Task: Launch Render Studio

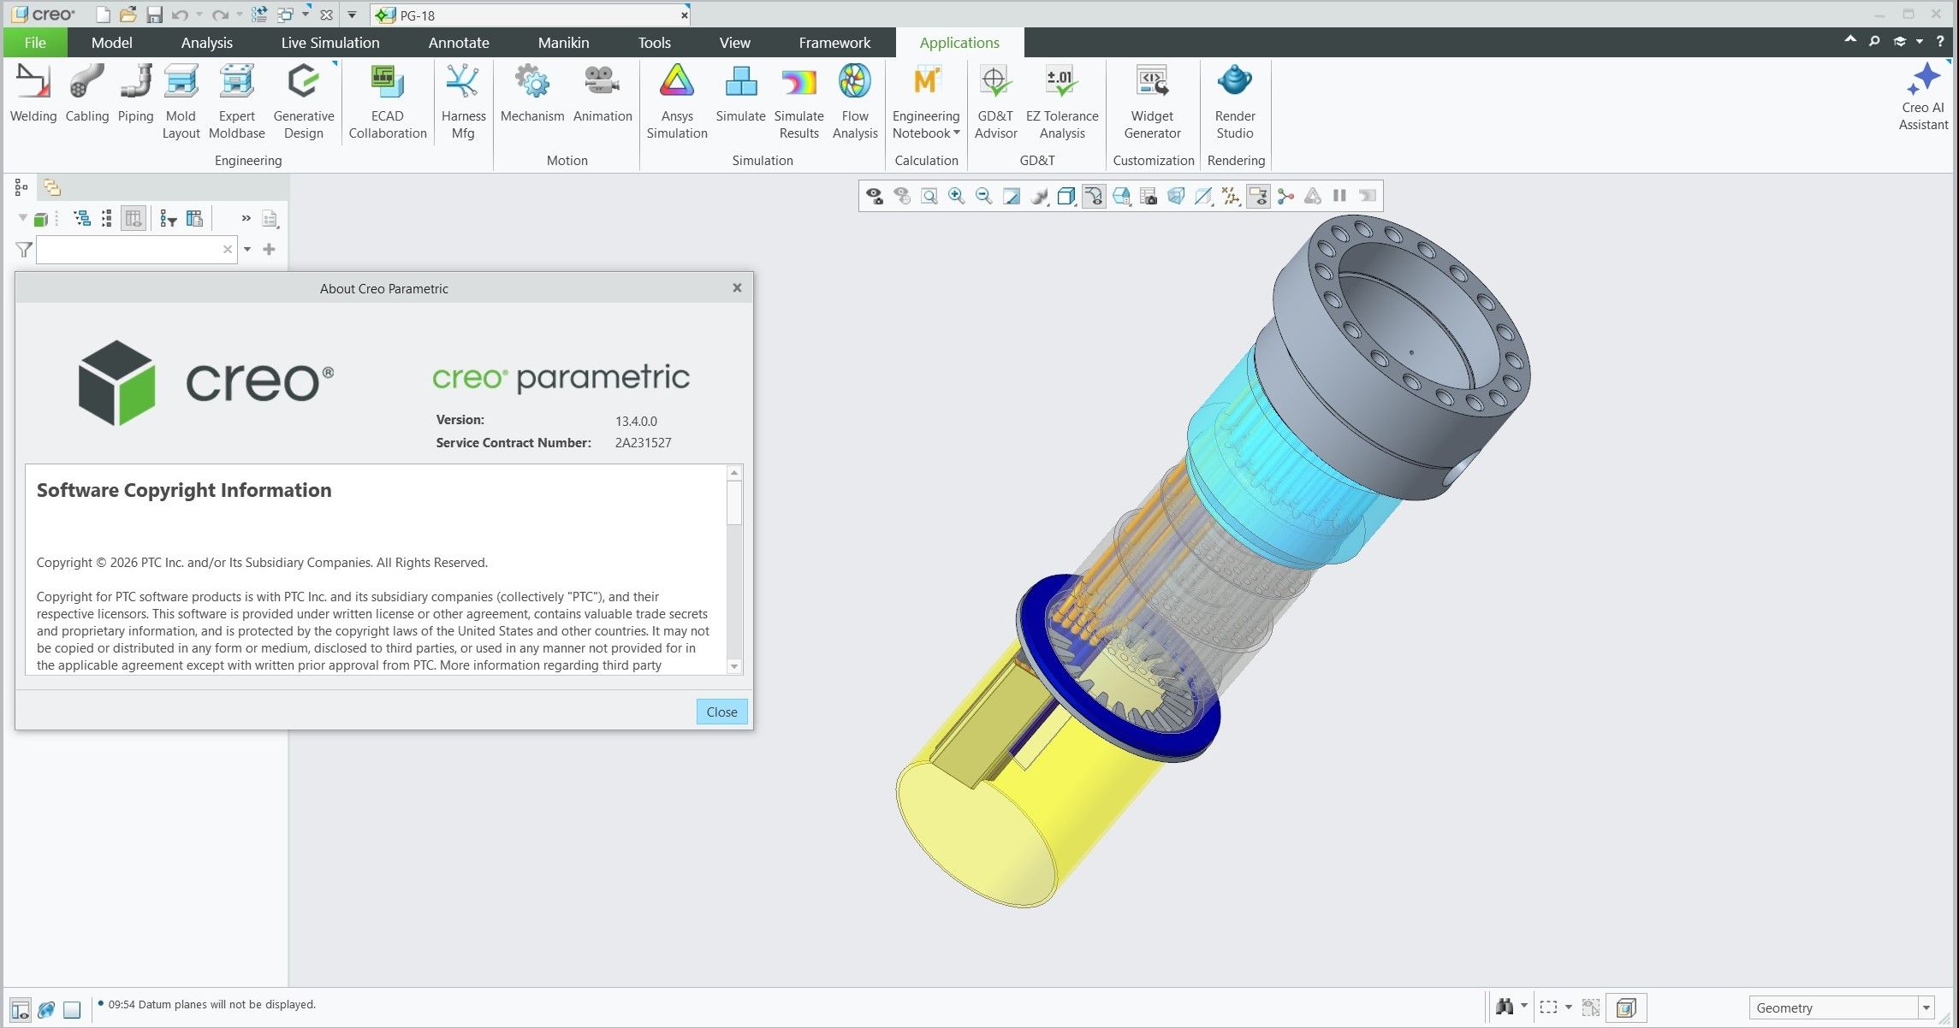Action: 1235,103
